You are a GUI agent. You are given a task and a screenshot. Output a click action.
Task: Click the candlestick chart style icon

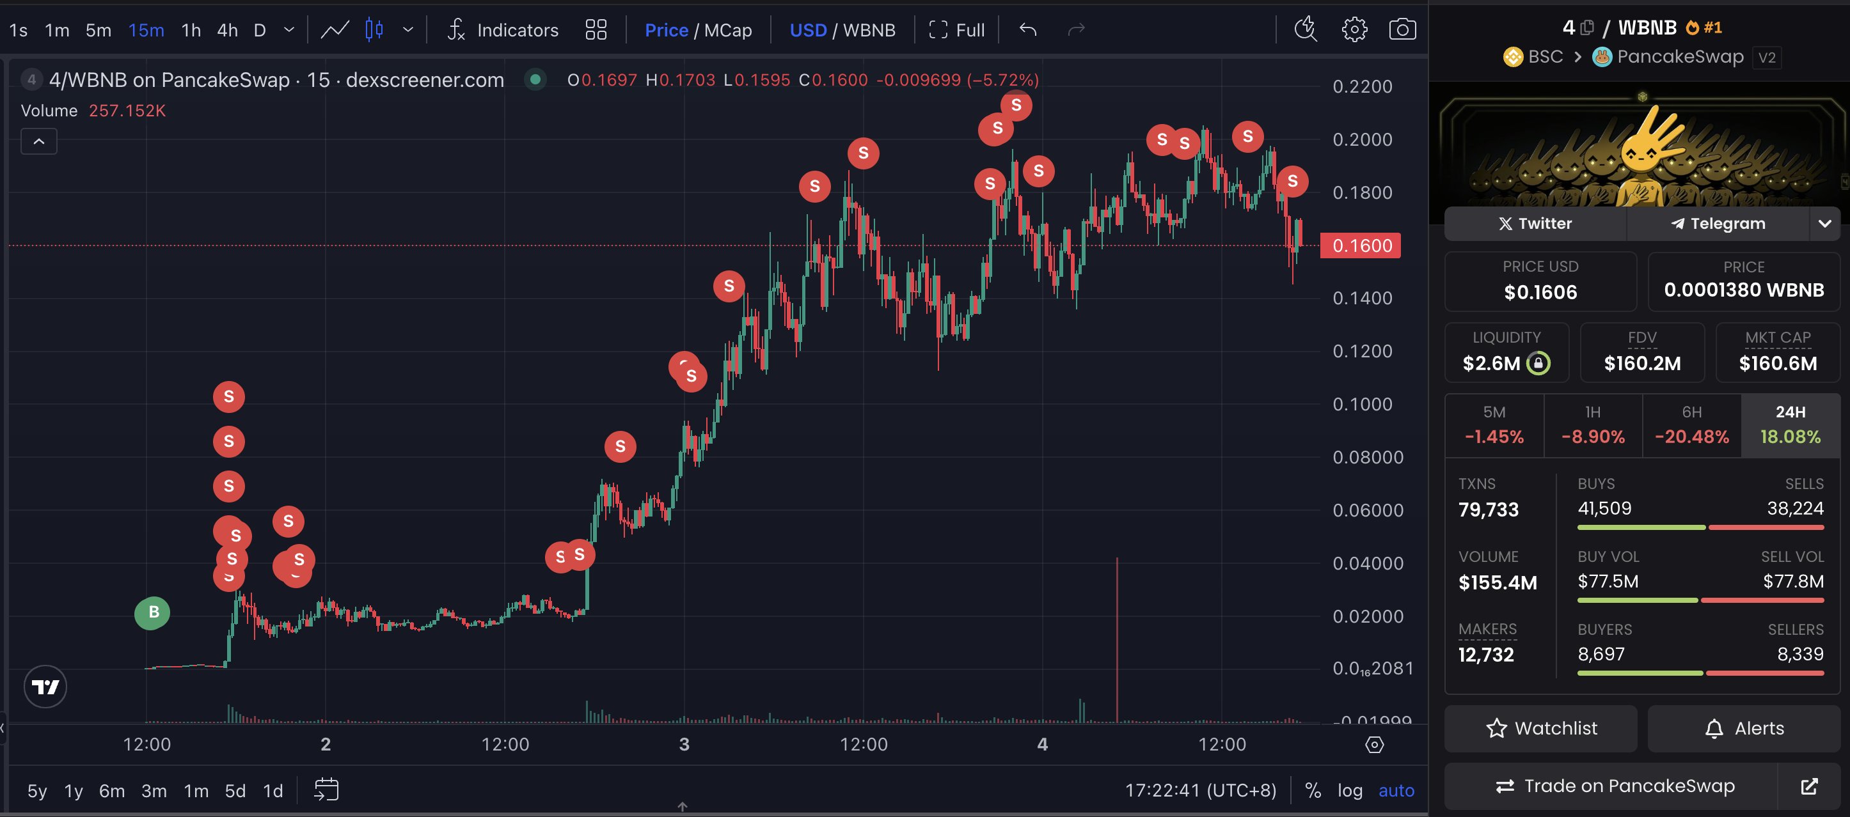point(374,30)
